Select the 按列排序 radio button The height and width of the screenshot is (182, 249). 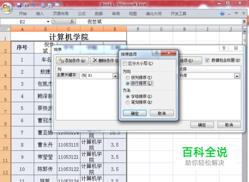click(127, 77)
